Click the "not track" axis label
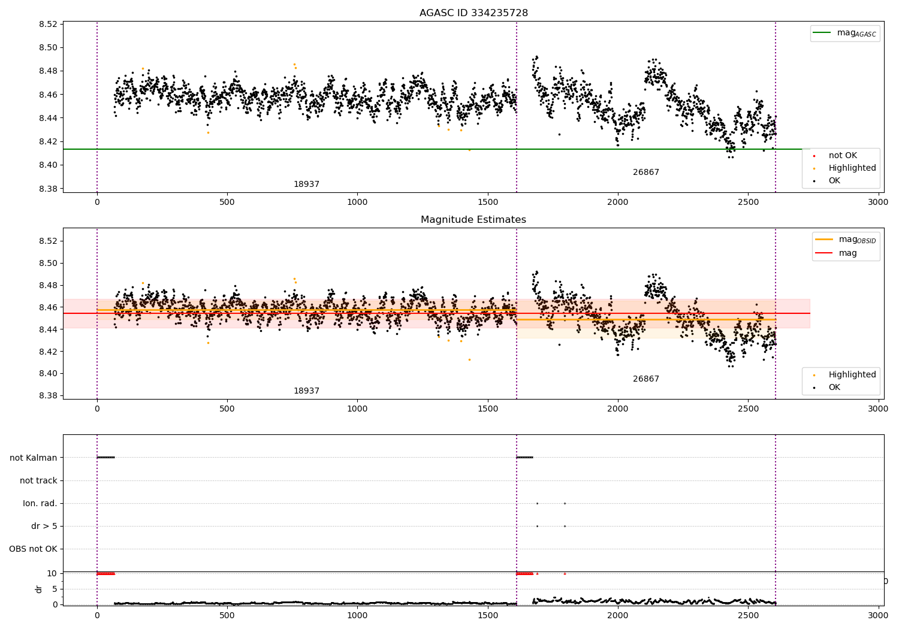The height and width of the screenshot is (629, 899). tap(38, 481)
